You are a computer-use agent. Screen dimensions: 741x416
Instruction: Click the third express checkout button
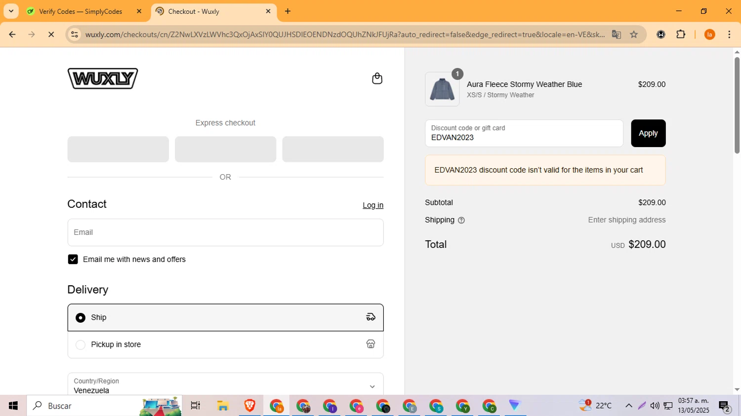333,149
